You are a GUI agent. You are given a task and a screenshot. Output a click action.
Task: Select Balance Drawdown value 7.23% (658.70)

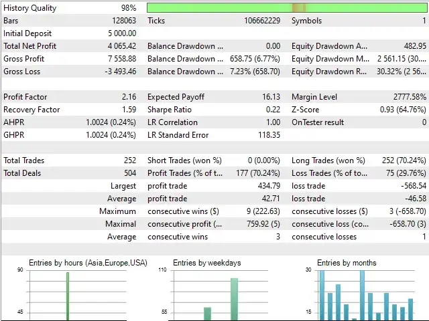pos(255,72)
